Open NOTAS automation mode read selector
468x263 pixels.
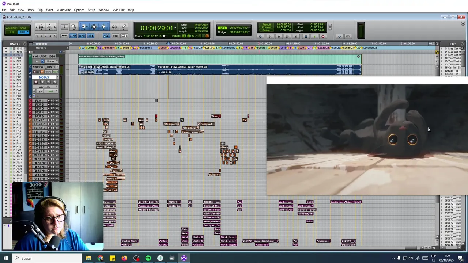pyautogui.click(x=51, y=91)
